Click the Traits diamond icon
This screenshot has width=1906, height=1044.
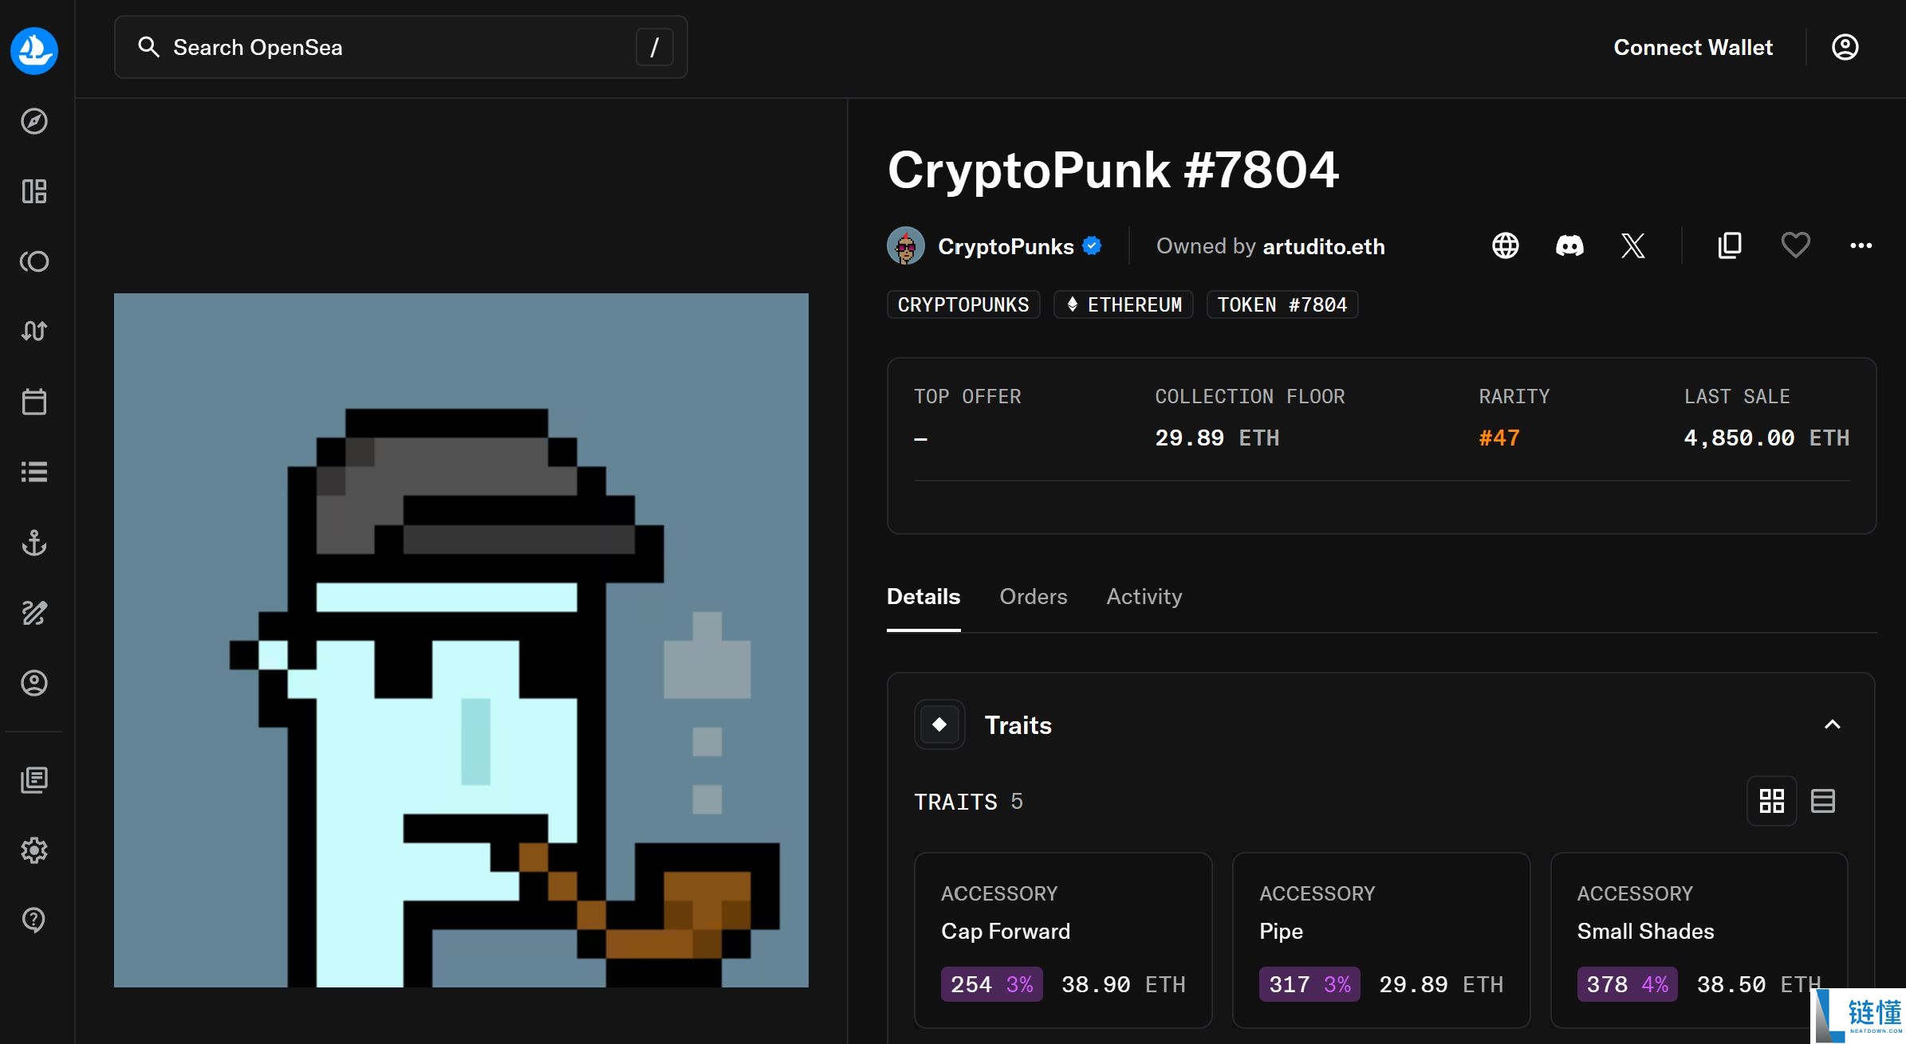coord(939,724)
